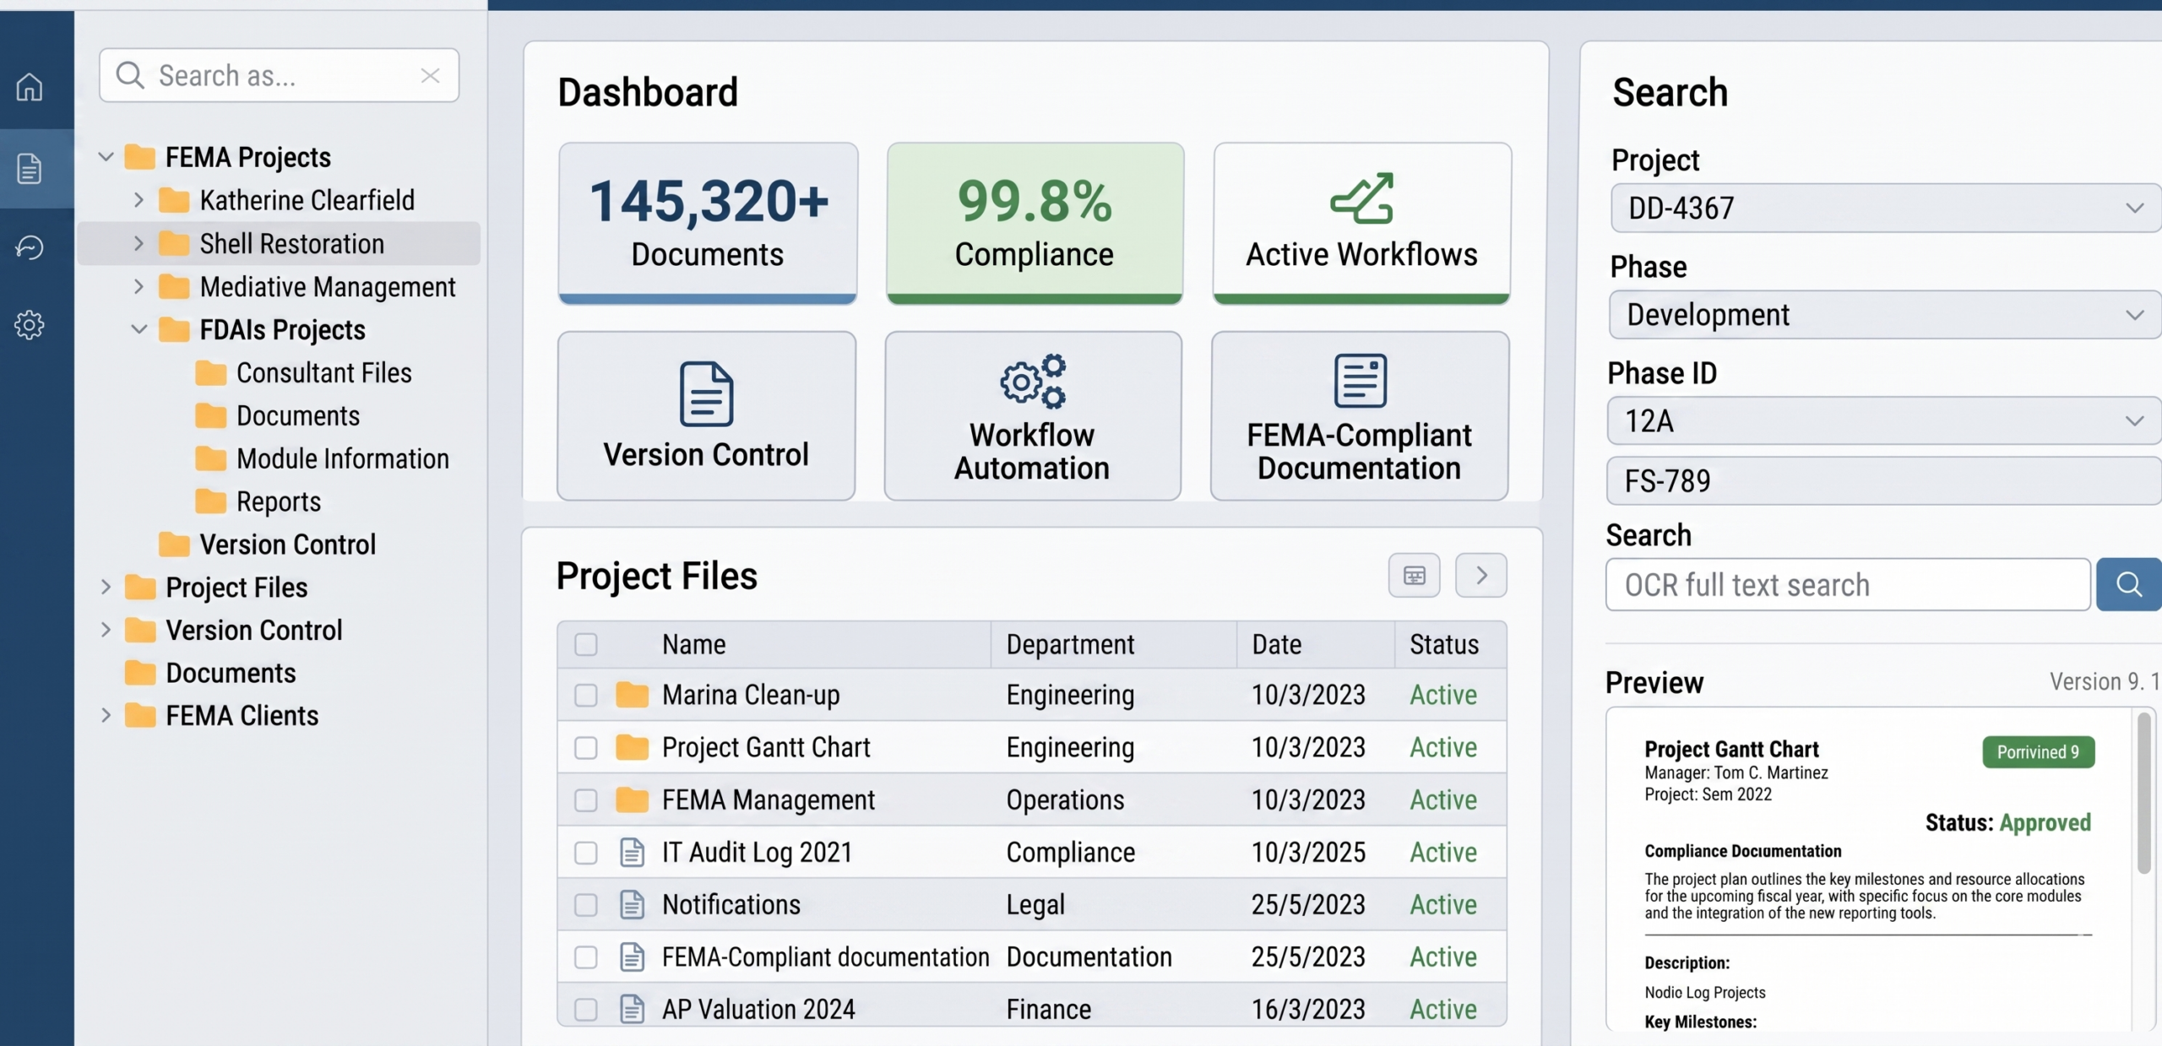Open the history refresh icon in sidebar

30,247
